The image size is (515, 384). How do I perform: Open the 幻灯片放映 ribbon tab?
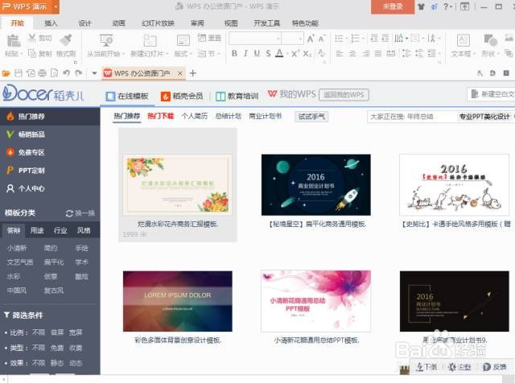(x=158, y=23)
